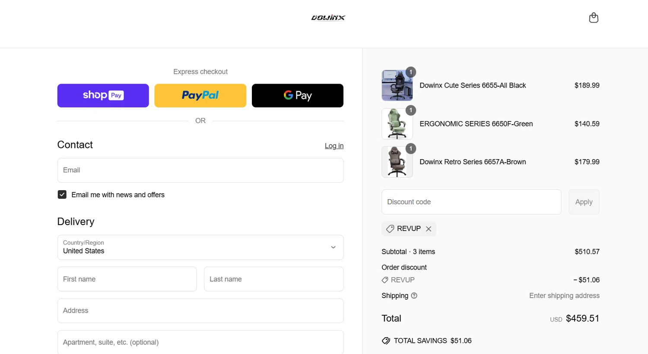Screen dimensions: 648x354
Task: Click the Subtotal · 3 items label
Action: coord(408,252)
